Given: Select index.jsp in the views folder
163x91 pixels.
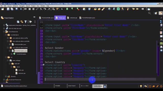Looking at the screenshot, I should 21,70.
